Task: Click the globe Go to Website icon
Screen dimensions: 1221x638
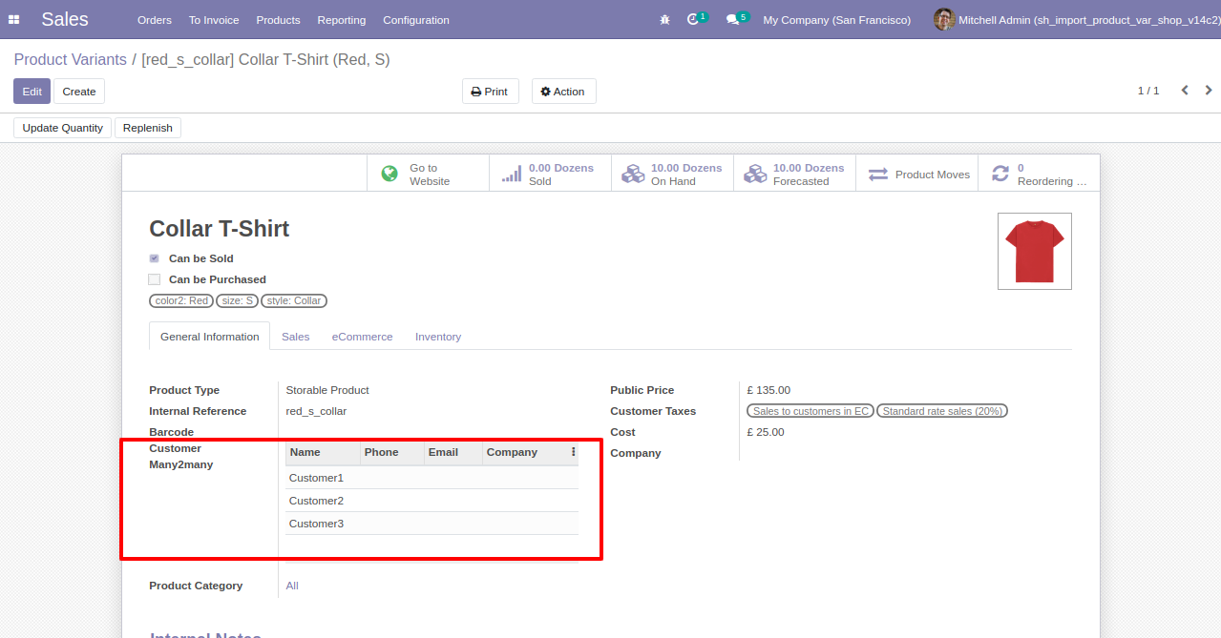Action: 389,174
